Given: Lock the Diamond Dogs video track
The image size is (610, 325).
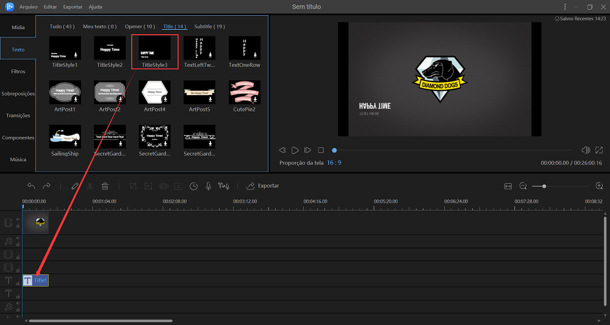Looking at the screenshot, I should (18, 226).
